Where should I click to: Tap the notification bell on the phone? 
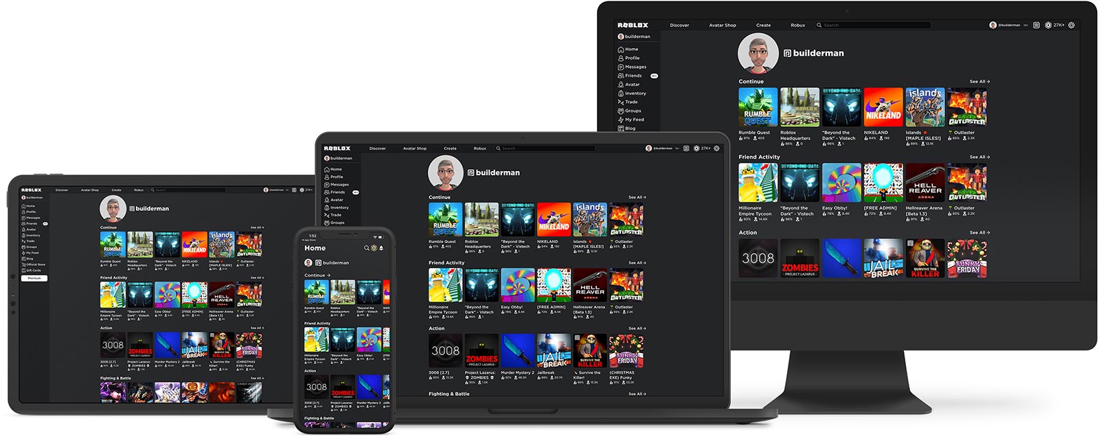381,248
